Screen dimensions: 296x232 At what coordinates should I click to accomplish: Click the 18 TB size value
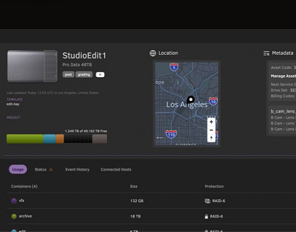[x=136, y=216]
